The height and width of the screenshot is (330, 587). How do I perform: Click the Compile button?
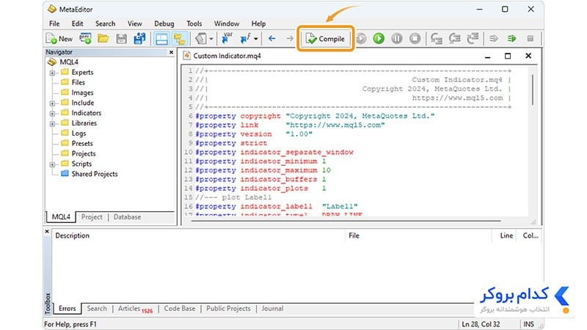tap(325, 39)
